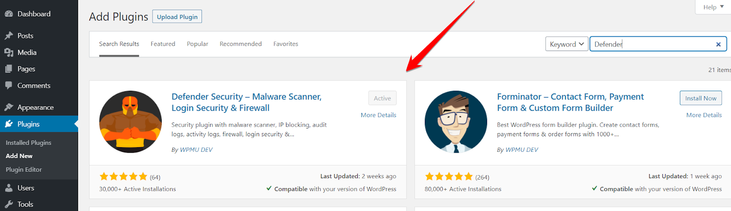Viewport: 731px width, 211px height.
Task: Click the Comments speech bubble icon
Action: (x=9, y=86)
